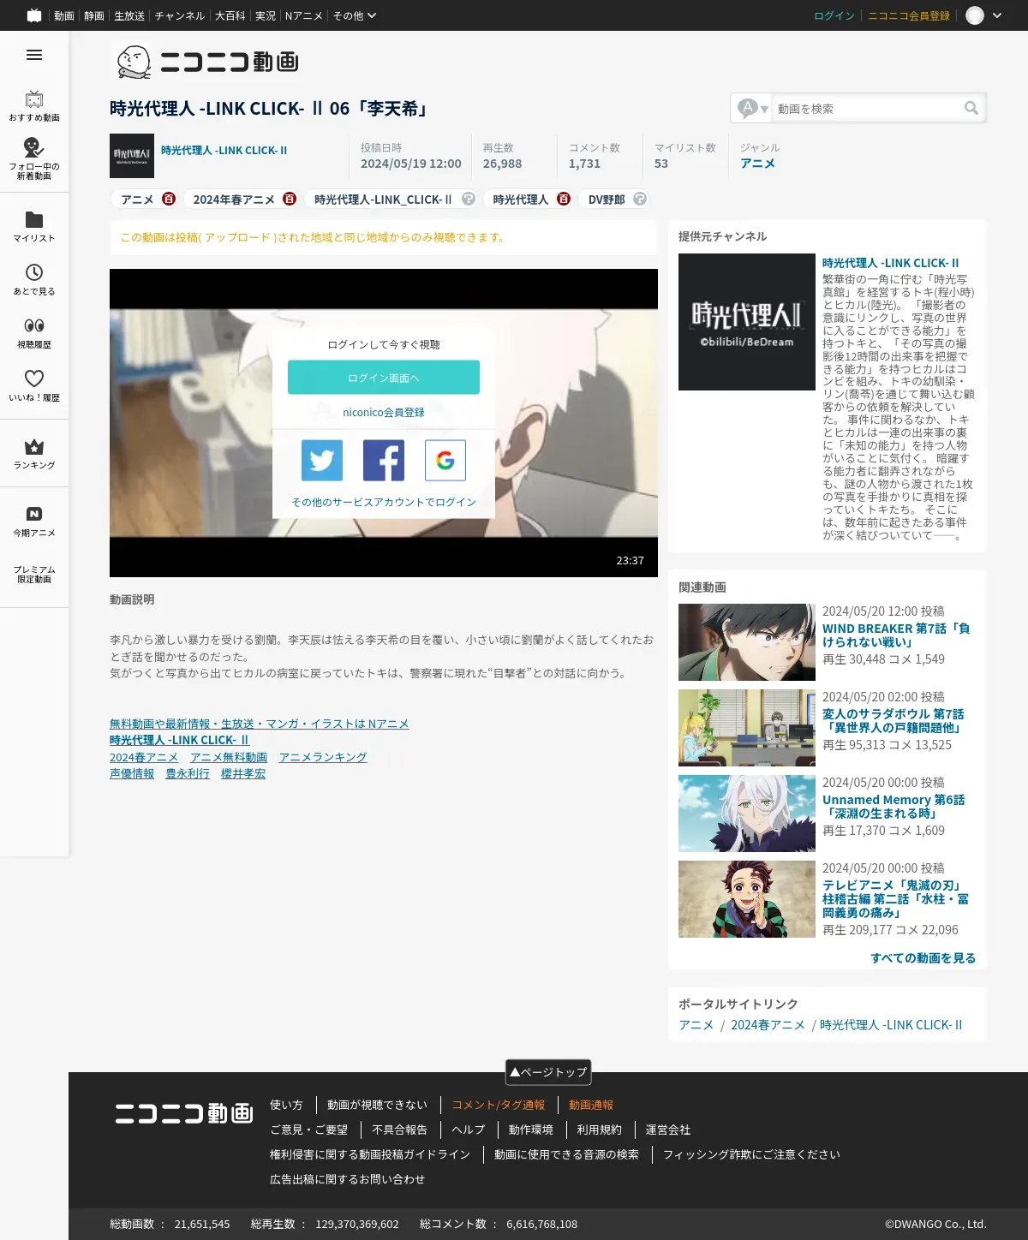Focus the 動画を検索 search field
Image resolution: width=1028 pixels, height=1240 pixels.
pyautogui.click(x=867, y=108)
